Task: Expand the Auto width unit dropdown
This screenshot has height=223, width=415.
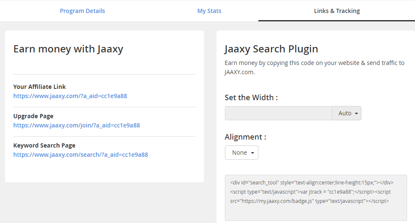Action: [346, 113]
